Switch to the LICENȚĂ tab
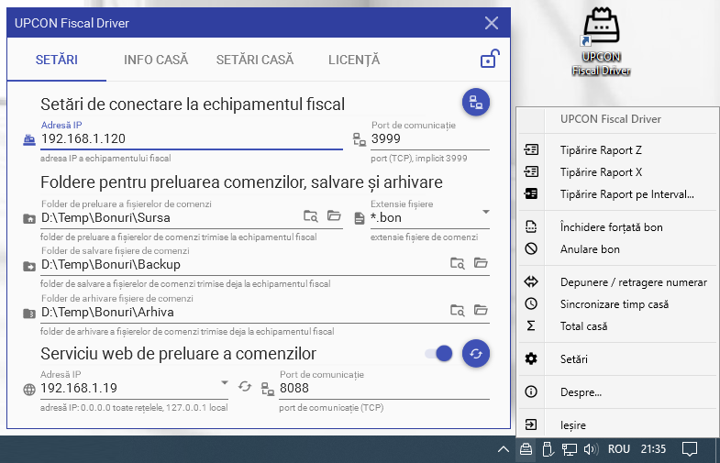The width and height of the screenshot is (720, 463). point(354,60)
